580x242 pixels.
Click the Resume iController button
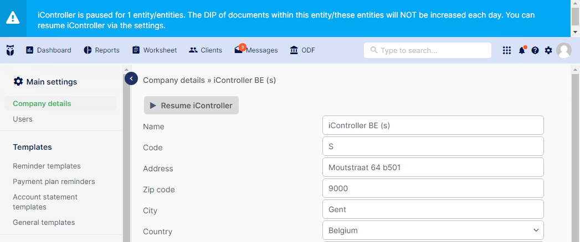[x=191, y=106]
